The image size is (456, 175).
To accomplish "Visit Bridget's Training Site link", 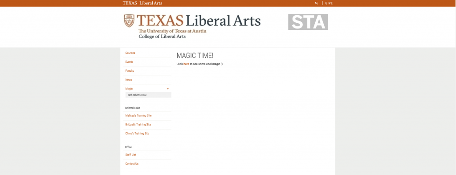I will point(138,124).
